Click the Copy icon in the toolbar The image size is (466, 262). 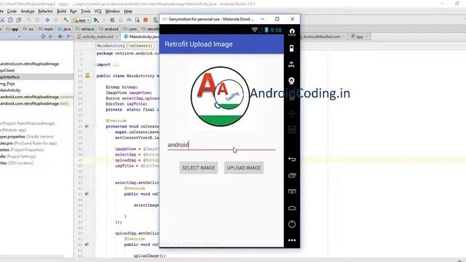click(x=10, y=20)
